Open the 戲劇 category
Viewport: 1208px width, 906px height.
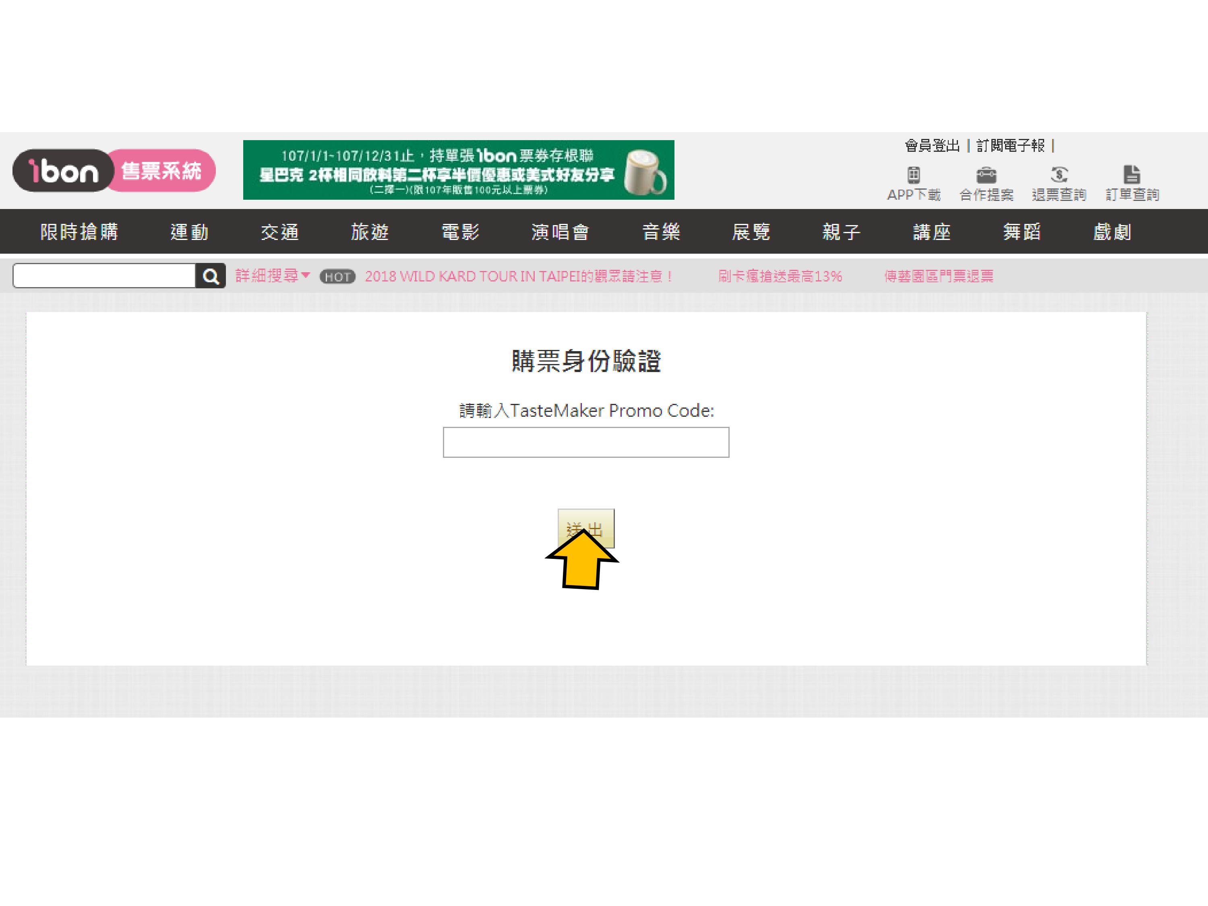(x=1112, y=232)
